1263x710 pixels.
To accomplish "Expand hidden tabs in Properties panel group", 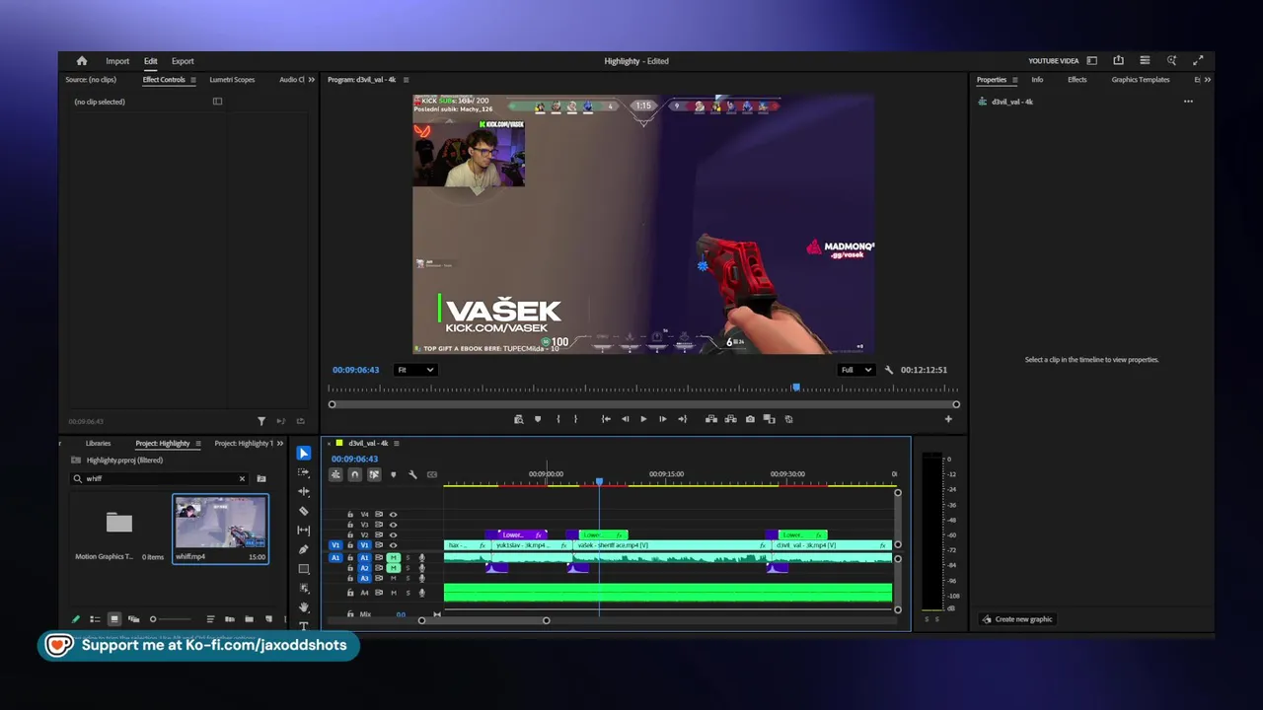I will 1207,80.
